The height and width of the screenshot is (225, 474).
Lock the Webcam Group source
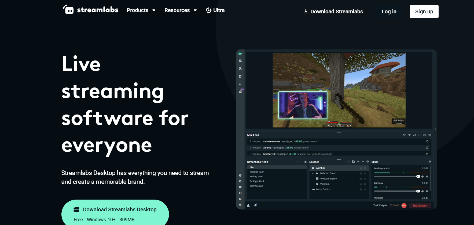[x=361, y=174]
